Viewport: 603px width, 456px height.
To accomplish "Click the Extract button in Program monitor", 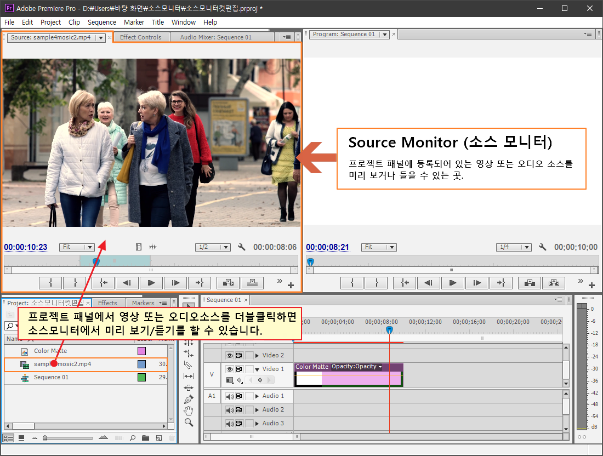I will tap(554, 283).
